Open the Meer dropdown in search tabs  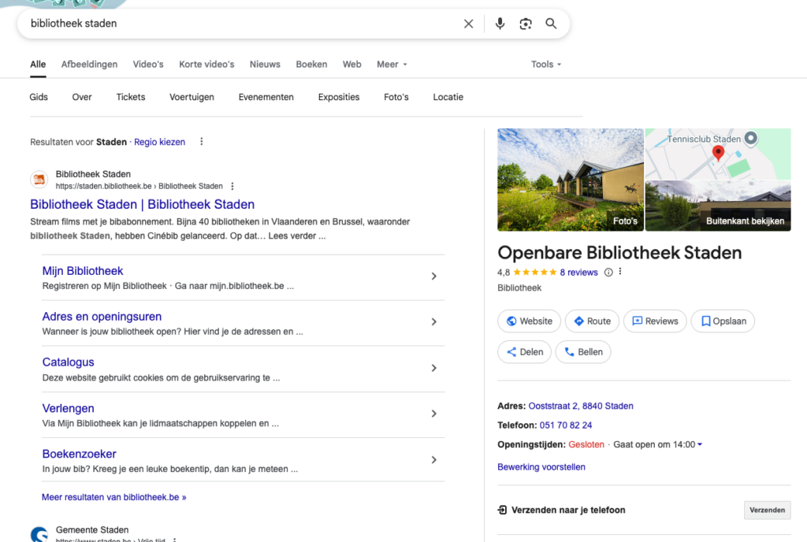[x=392, y=65]
